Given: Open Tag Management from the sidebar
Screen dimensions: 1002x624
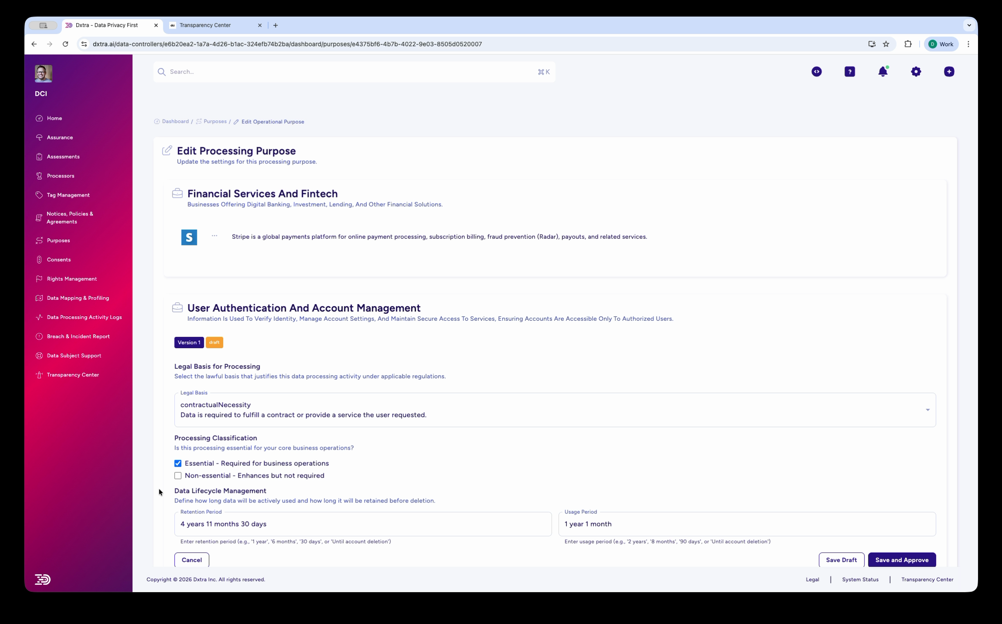Looking at the screenshot, I should 68,195.
